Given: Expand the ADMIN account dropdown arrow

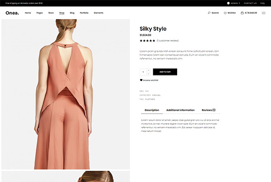Looking at the screenshot, I should 239,3.
